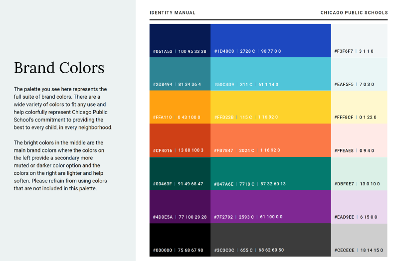Select the royal blue #1D48C0 swatch
Screen dimensions: 399x261
pos(270,40)
